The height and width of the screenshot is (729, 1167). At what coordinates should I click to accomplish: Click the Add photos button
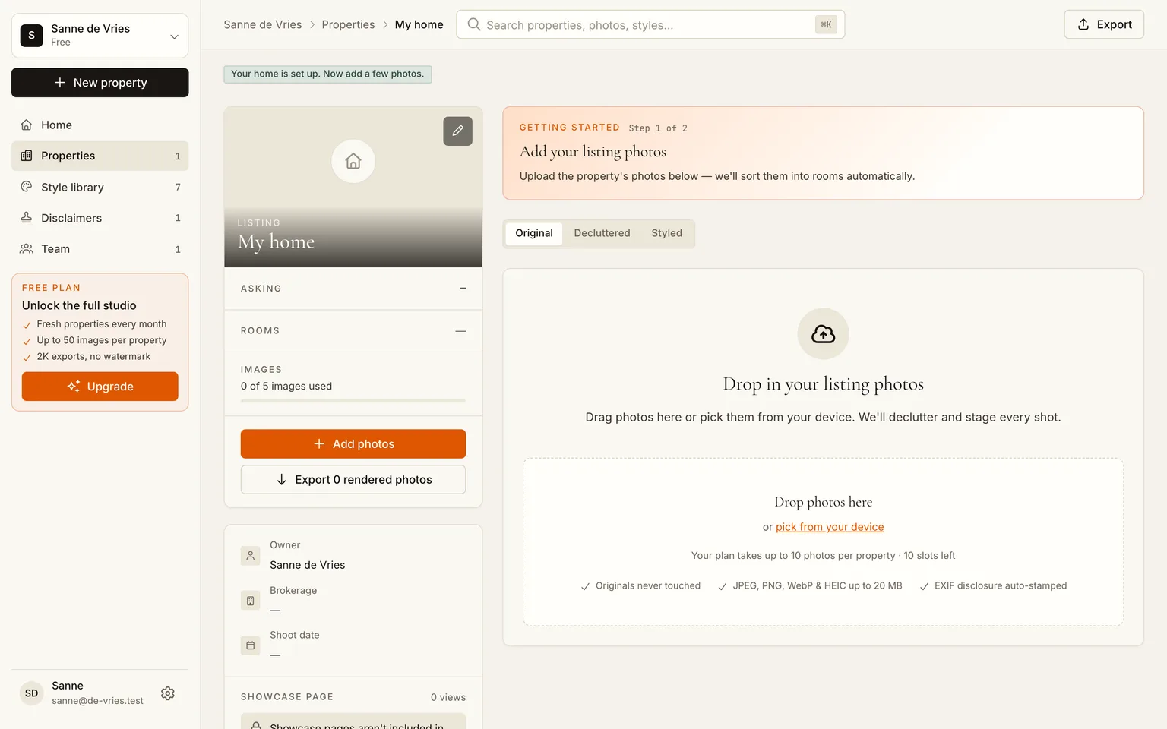353,444
